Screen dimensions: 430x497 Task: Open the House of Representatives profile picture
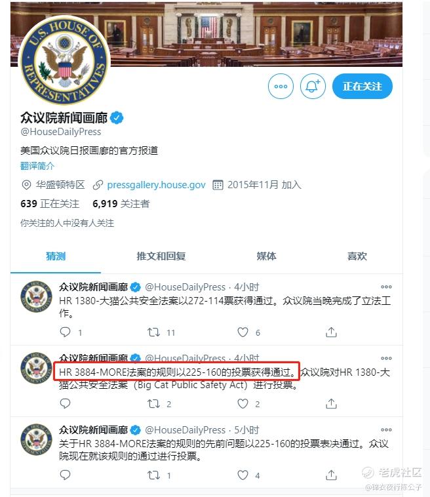pyautogui.click(x=64, y=61)
